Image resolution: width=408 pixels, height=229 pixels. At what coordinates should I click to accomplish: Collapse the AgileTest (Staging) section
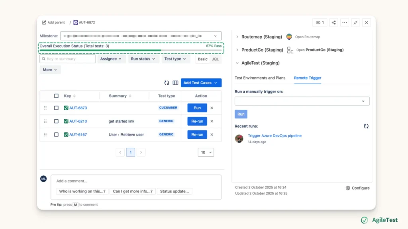click(237, 63)
